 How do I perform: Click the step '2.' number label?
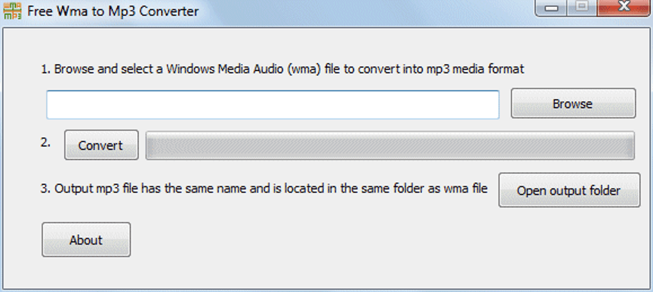(45, 143)
